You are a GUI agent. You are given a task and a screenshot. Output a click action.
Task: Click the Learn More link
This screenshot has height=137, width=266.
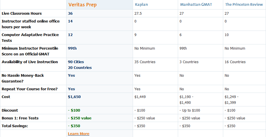[79, 134]
